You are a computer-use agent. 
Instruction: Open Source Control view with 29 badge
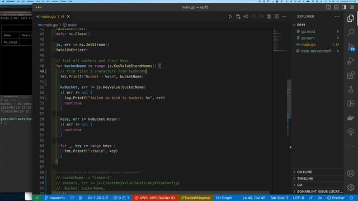(351, 46)
